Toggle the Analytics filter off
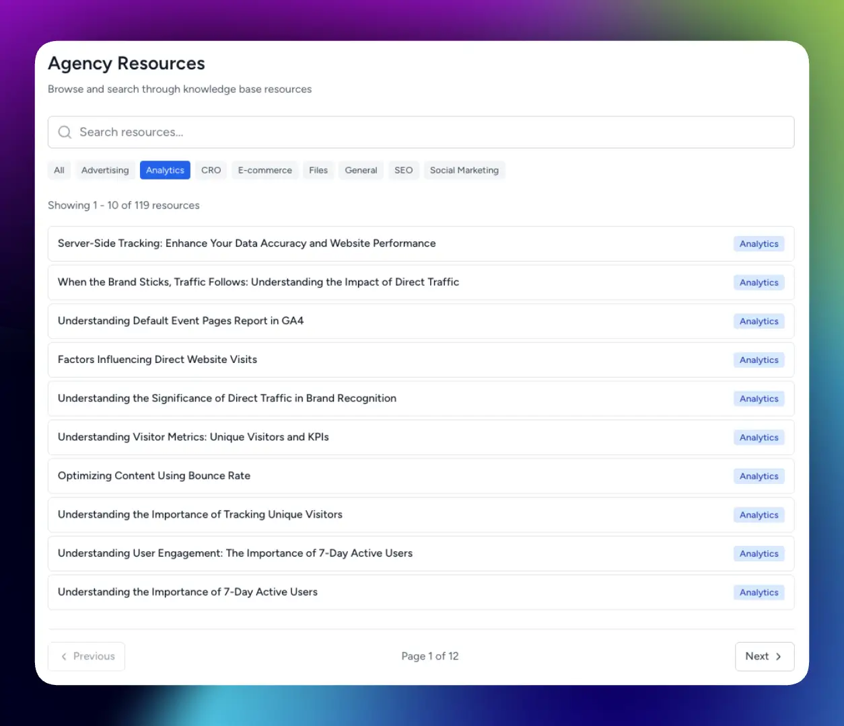 [165, 170]
